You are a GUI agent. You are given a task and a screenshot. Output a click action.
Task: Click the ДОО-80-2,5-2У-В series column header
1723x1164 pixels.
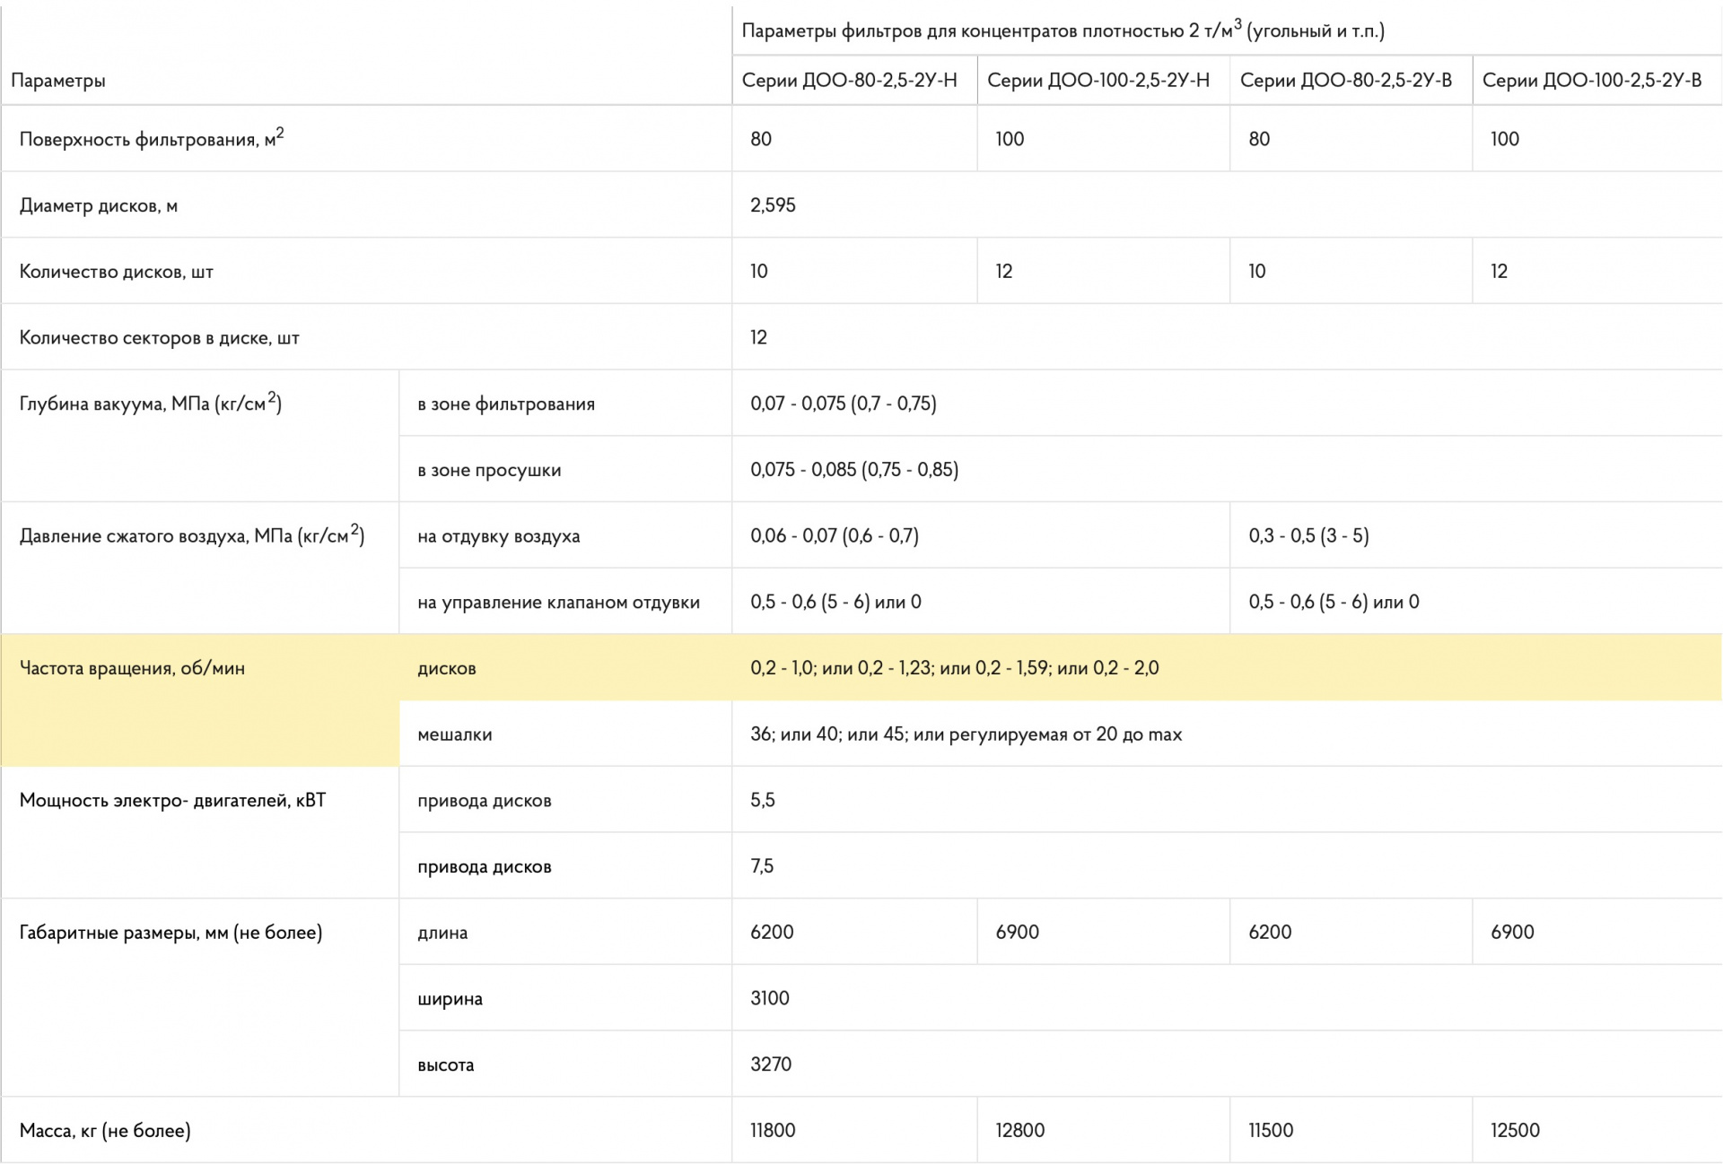pyautogui.click(x=1345, y=81)
